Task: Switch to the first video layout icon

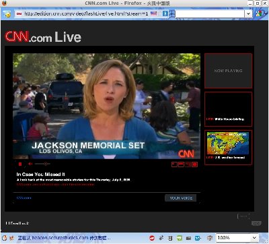Action: (x=174, y=164)
